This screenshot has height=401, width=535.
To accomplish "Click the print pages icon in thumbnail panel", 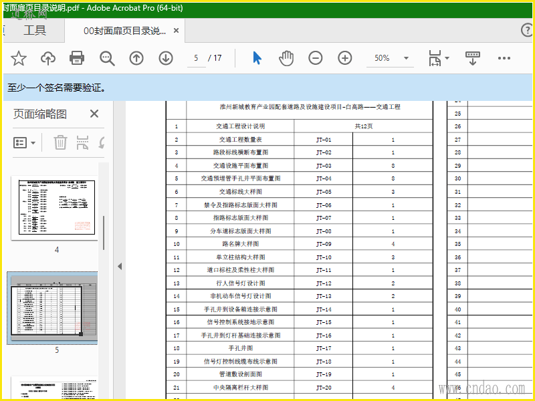I will tap(82, 142).
